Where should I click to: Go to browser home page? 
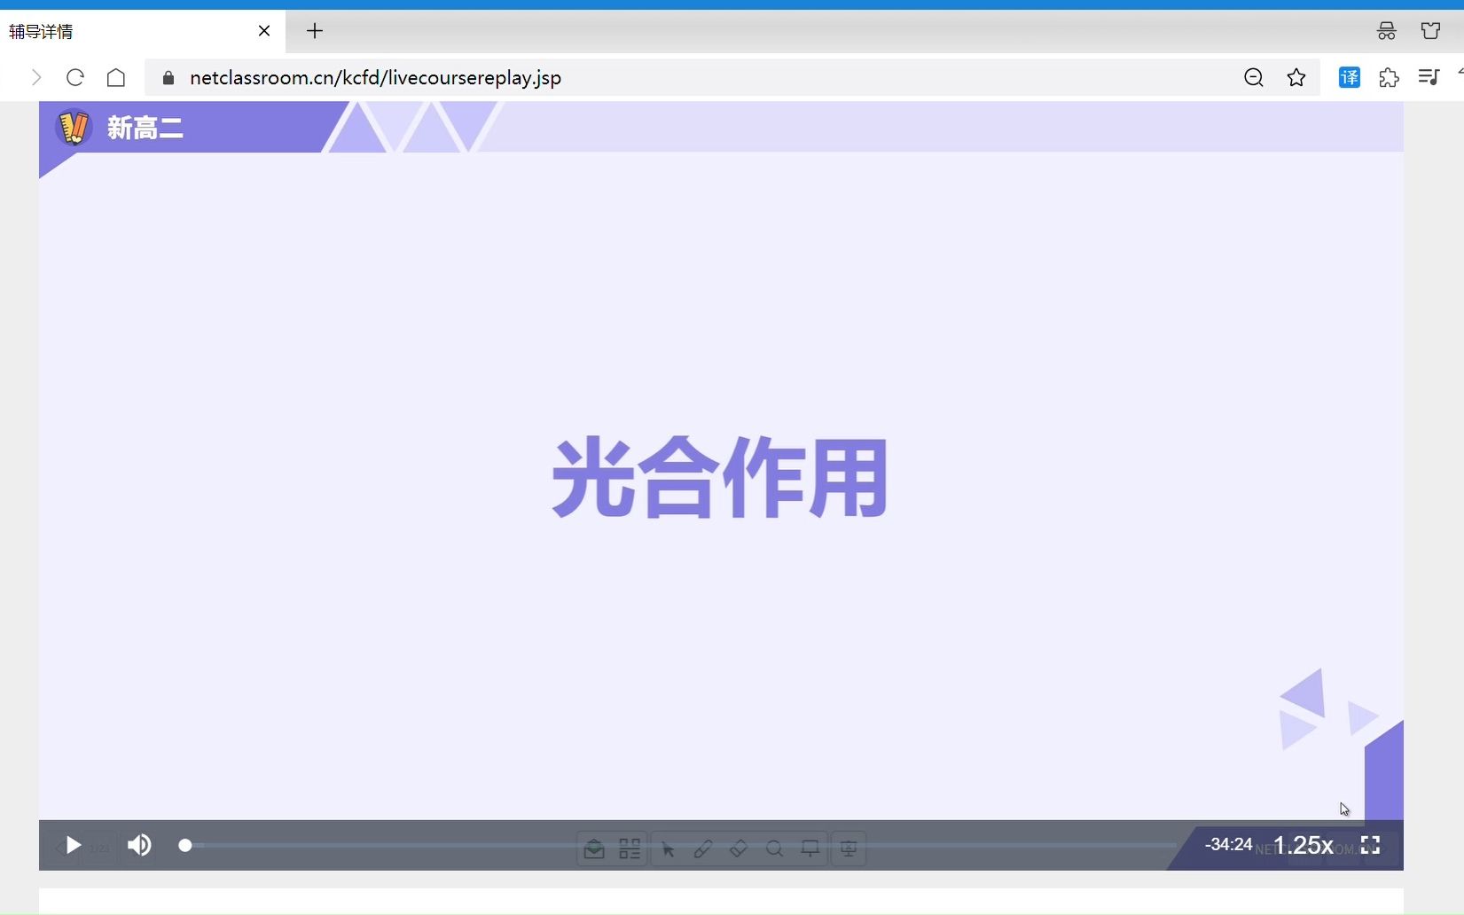(116, 78)
